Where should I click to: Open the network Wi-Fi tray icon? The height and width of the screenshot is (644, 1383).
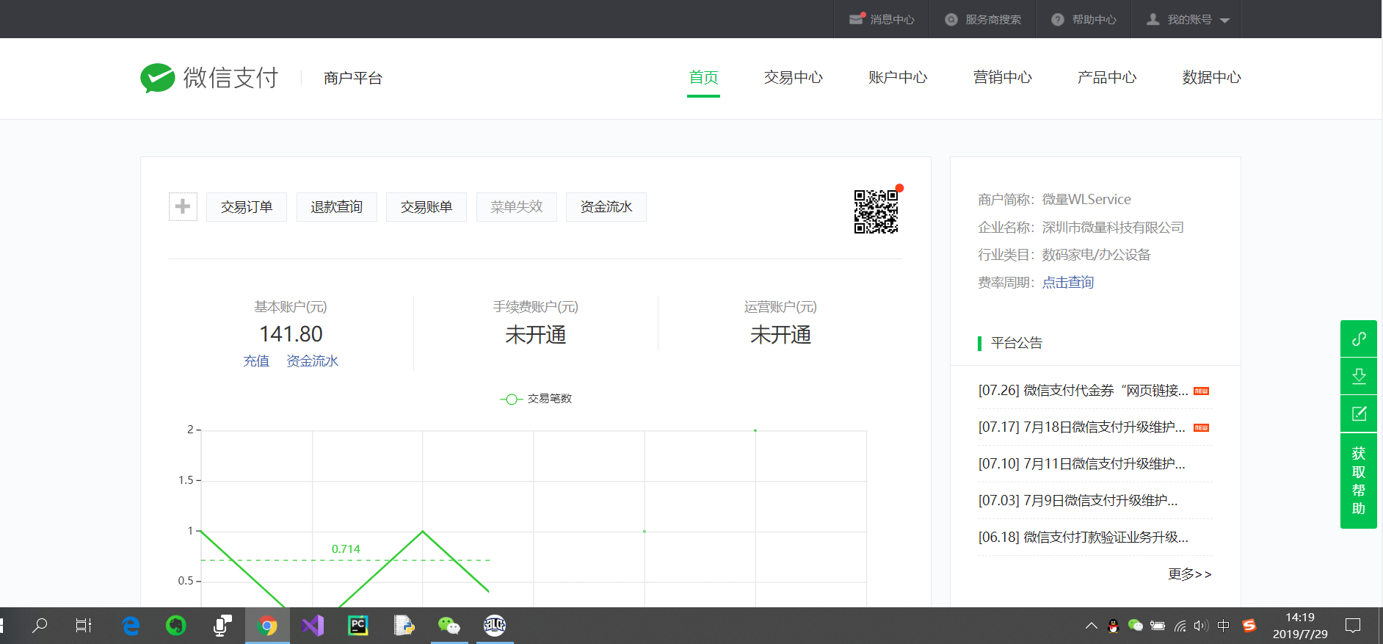(1180, 626)
